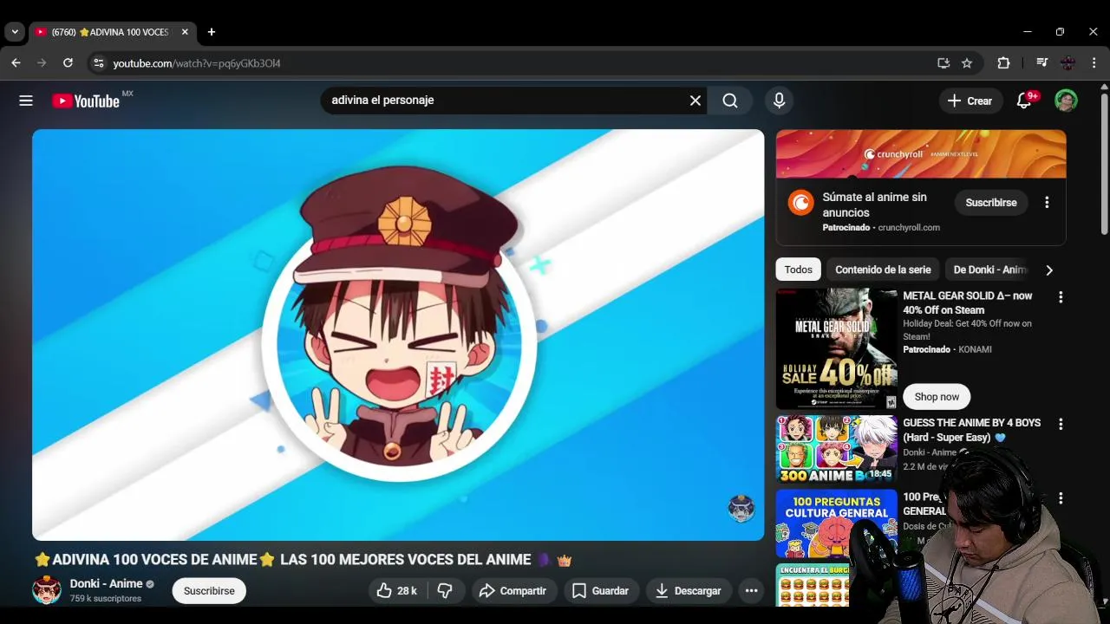
Task: Save video with Guardar button
Action: point(600,591)
